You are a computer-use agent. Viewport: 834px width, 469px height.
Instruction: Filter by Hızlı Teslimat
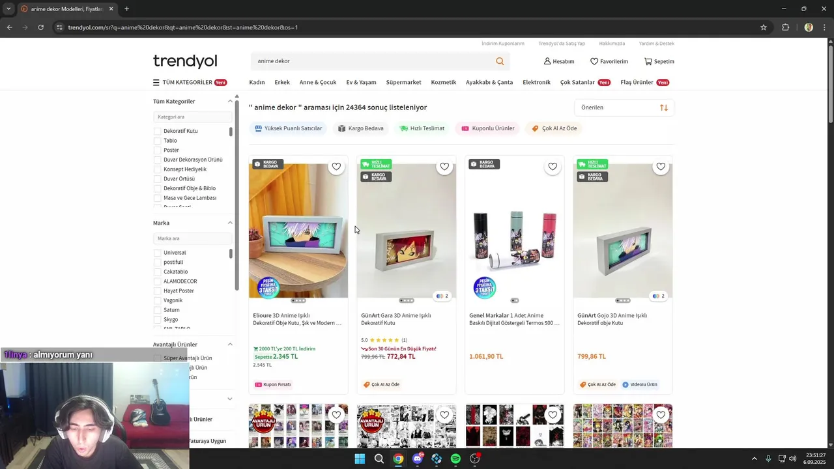pos(422,128)
